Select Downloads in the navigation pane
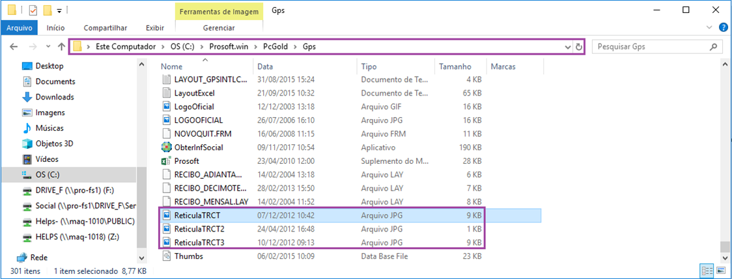 pyautogui.click(x=55, y=97)
